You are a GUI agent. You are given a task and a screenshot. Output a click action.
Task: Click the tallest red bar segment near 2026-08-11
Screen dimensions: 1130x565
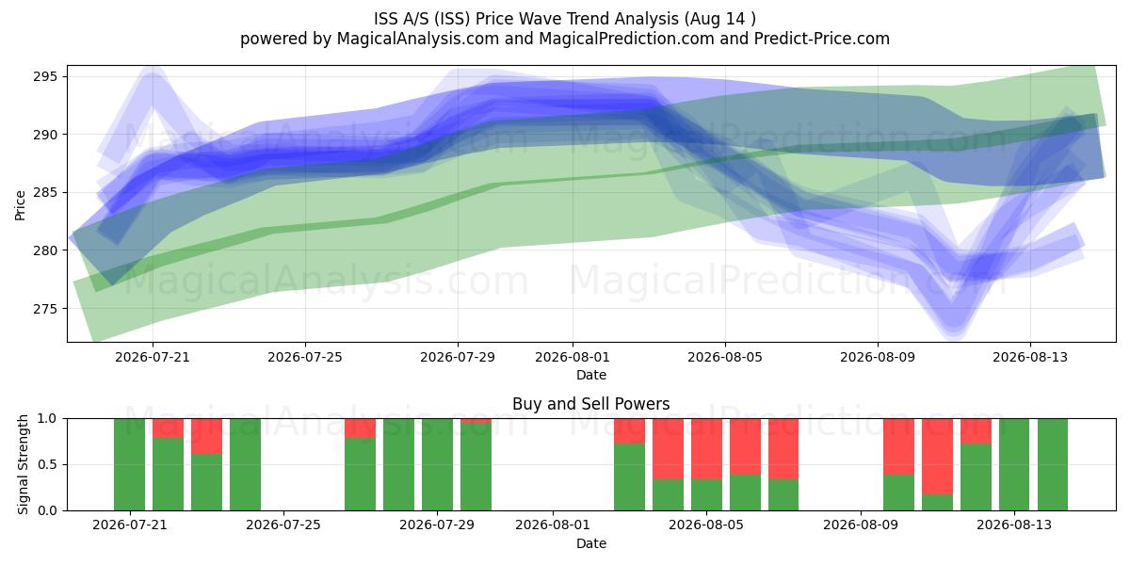click(x=937, y=456)
